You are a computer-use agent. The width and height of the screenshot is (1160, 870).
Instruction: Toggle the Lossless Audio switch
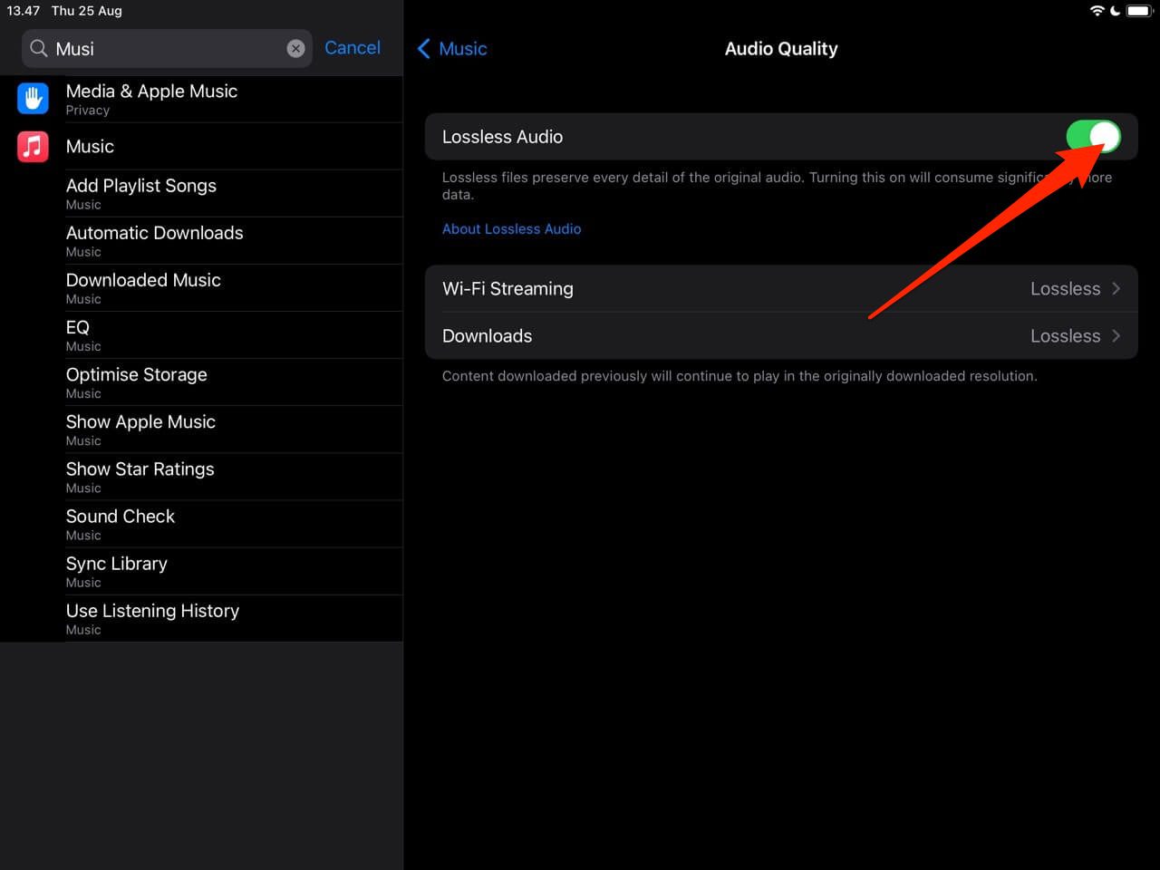pos(1093,137)
